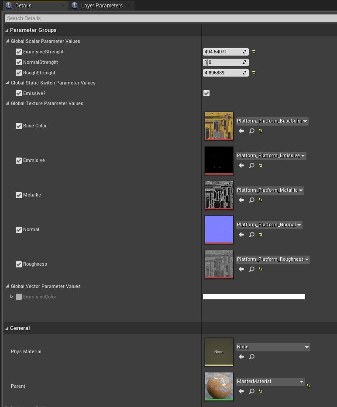Click the RoughStrenght value field
This screenshot has width=337, height=407.
(226, 73)
